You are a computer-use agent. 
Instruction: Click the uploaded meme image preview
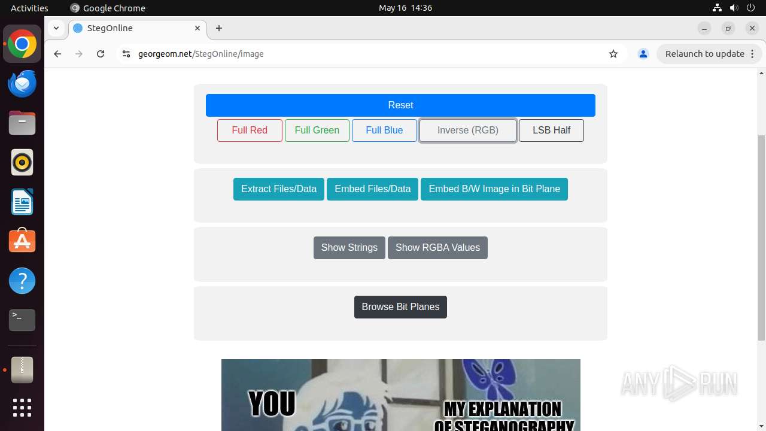pos(401,395)
